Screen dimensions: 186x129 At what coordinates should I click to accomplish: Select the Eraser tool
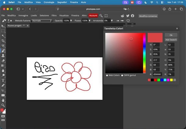(x=3, y=60)
